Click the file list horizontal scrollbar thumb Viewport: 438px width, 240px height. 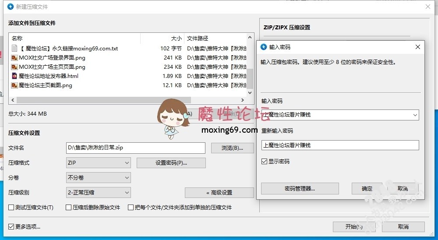[x=104, y=100]
